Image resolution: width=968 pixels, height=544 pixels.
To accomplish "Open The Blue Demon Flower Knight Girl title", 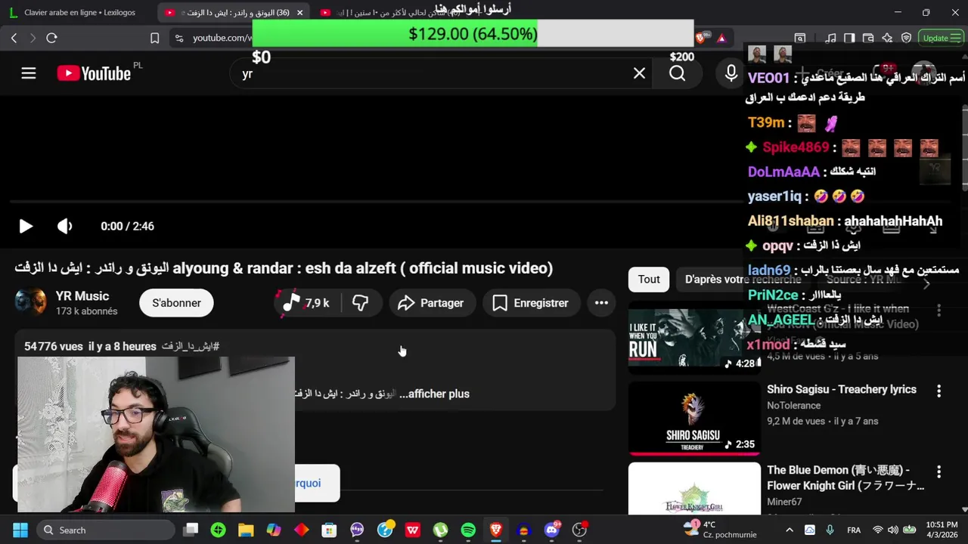I will coord(845,478).
